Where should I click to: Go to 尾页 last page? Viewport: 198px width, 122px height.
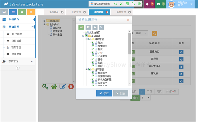coord(159,91)
